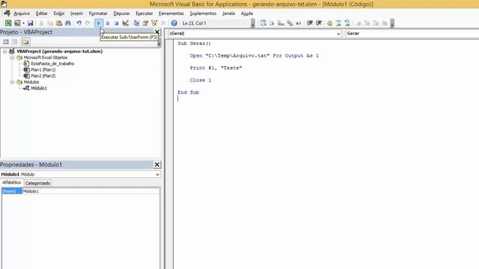Click the (Name) property value Módulo1 field
Image resolution: width=479 pixels, height=269 pixels.
[91, 191]
